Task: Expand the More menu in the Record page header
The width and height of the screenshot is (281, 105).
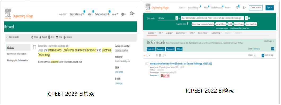Action: point(115,14)
